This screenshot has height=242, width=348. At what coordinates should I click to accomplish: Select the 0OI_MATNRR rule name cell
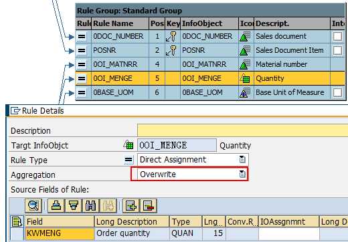[x=120, y=64]
